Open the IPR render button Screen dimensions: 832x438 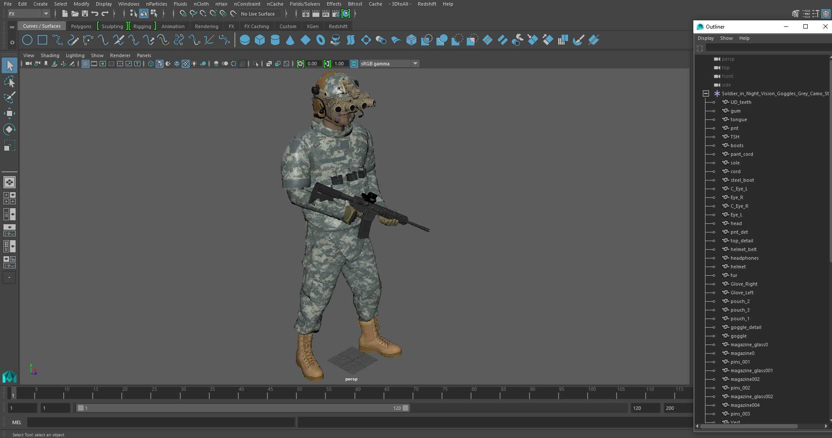click(326, 14)
